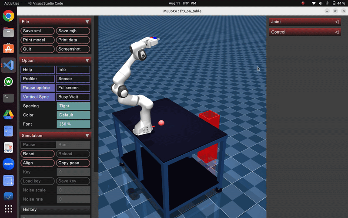This screenshot has width=348, height=218.
Task: Launch Ubuntu Software from the dock
Action: click(x=8, y=48)
